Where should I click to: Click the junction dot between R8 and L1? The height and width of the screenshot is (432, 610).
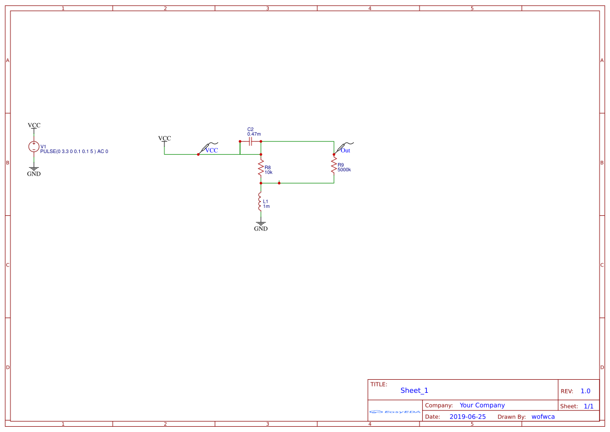coord(260,183)
